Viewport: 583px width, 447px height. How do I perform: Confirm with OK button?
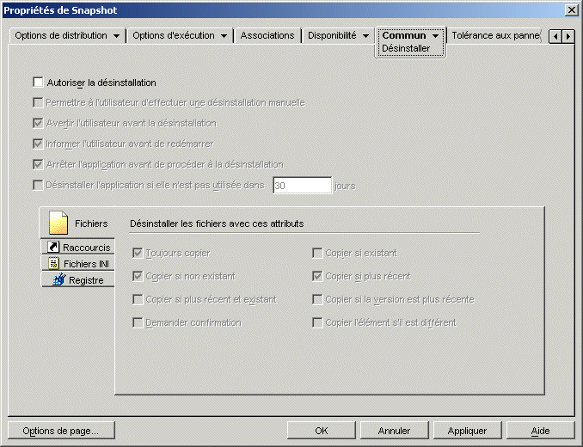[322, 431]
